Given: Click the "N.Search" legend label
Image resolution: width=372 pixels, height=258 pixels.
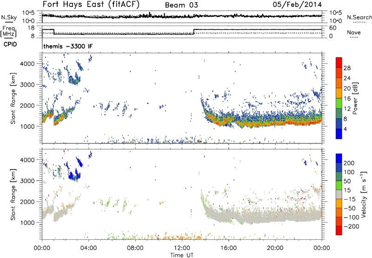Looking at the screenshot, I should (359, 17).
